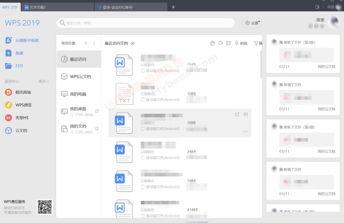Screen dimensions: 344x223
Task: Click the WPS 2019 logo text
Action: point(22,23)
